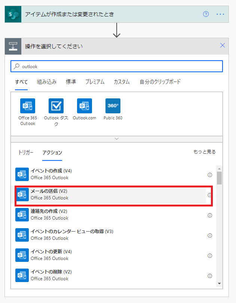The height and width of the screenshot is (303, 236).
Task: Click the Outlook icon beside メールの送信
Action: (x=22, y=195)
